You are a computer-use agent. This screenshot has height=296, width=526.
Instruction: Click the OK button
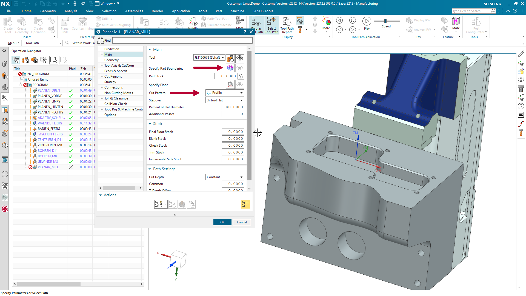(222, 222)
